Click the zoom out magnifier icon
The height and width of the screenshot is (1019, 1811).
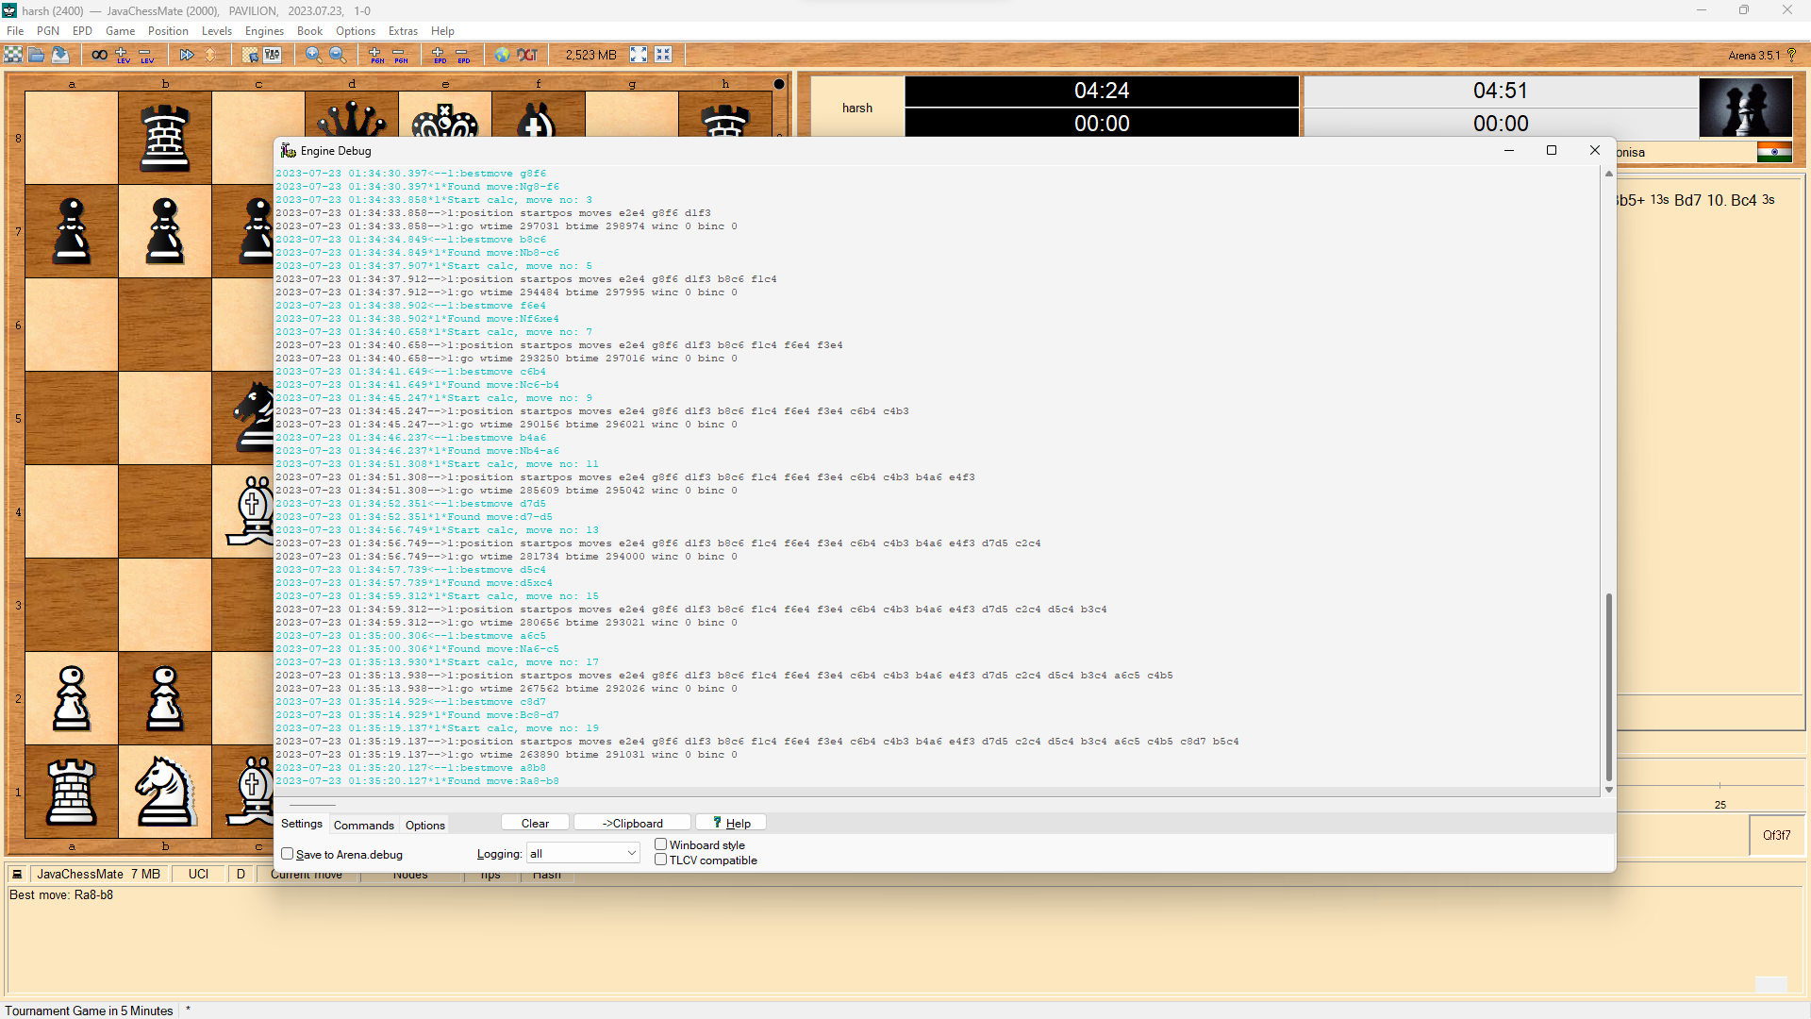[x=337, y=55]
